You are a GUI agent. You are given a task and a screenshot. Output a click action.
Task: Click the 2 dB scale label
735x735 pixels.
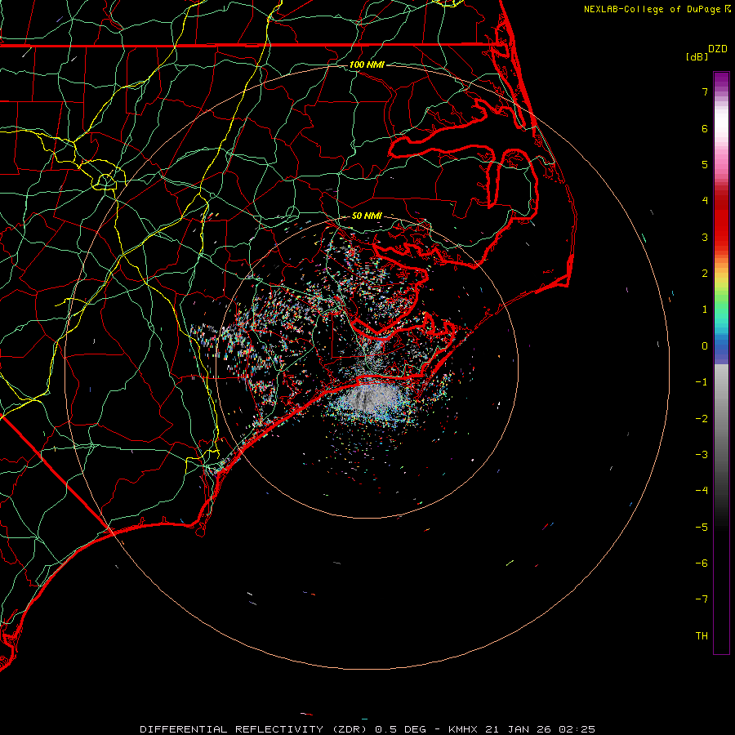point(705,274)
